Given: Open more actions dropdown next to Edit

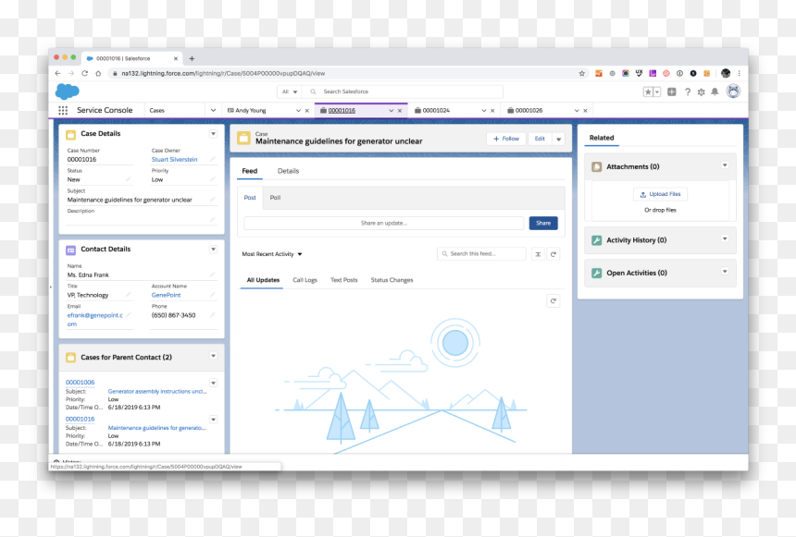Looking at the screenshot, I should click(x=558, y=139).
